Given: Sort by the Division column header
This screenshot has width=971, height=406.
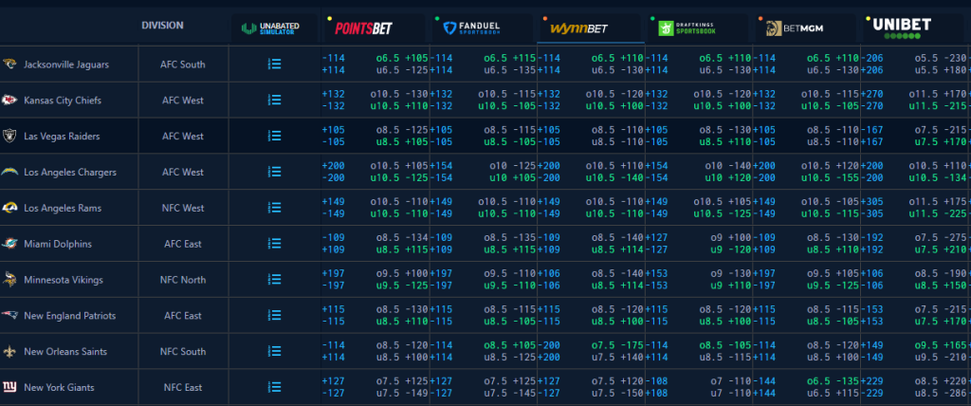Looking at the screenshot, I should click(162, 26).
